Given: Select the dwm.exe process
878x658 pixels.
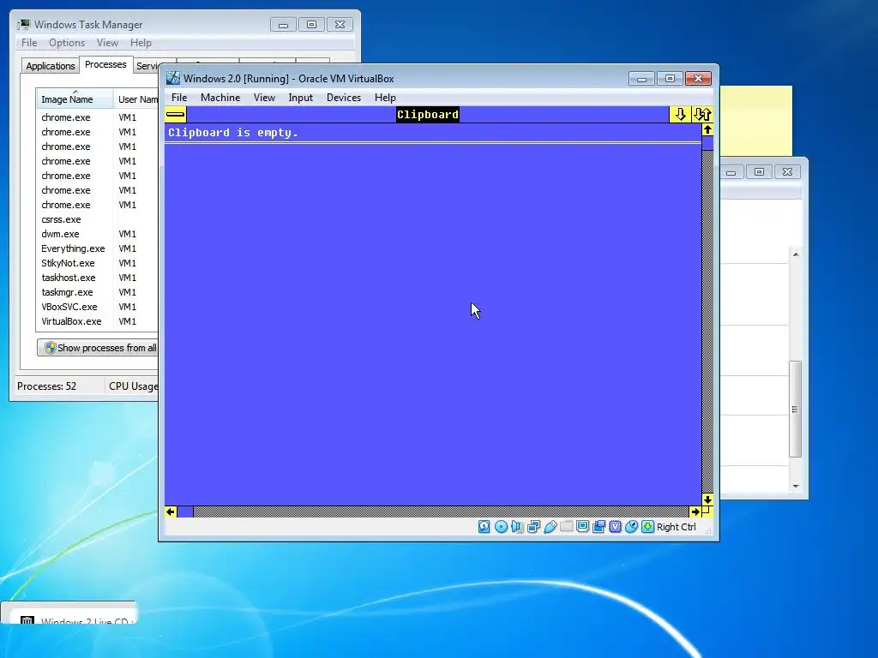Looking at the screenshot, I should point(98,234).
